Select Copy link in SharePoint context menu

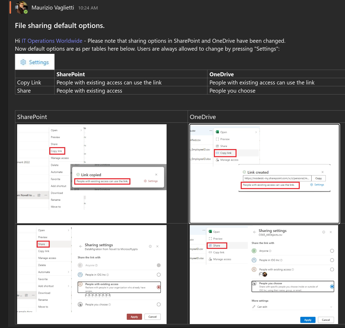pos(57,151)
